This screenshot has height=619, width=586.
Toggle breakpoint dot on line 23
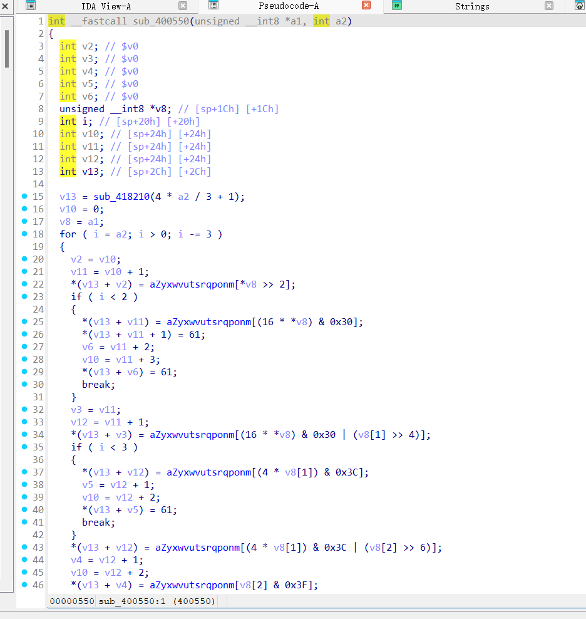(x=24, y=296)
